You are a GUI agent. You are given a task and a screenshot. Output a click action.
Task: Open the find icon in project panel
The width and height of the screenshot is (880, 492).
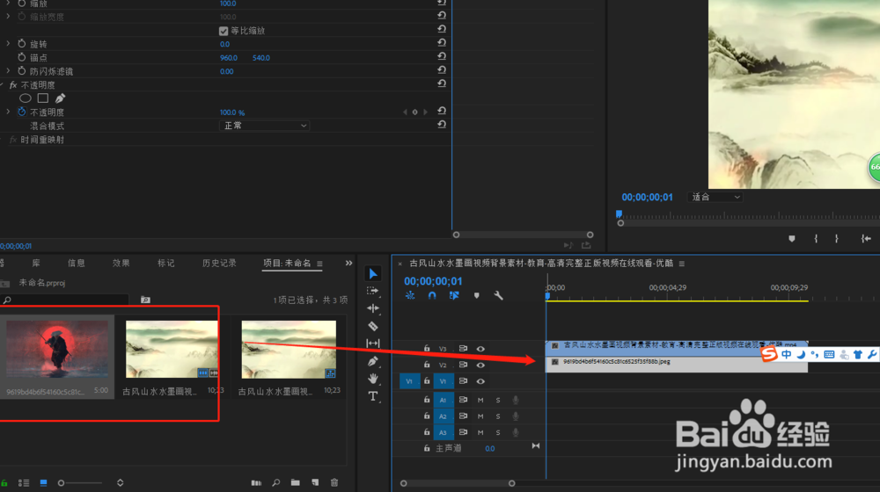[x=276, y=482]
